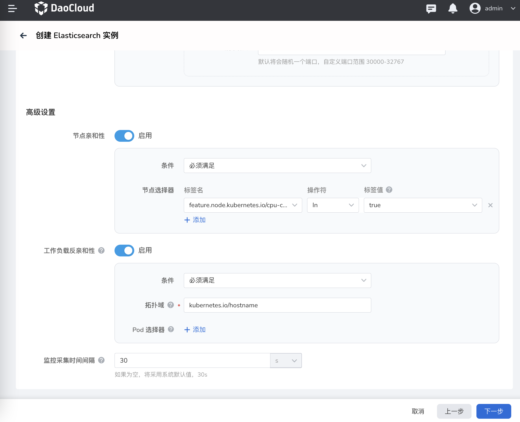Click the 上一步 previous step button
This screenshot has width=520, height=422.
(454, 411)
